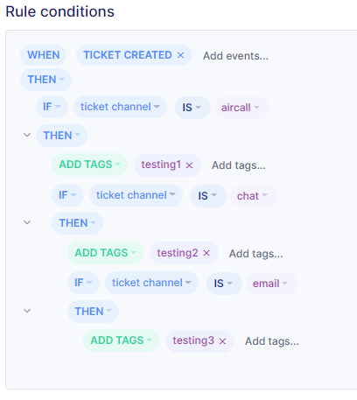Viewport: 357px width, 400px height.
Task: Remove the testing3 tag
Action: click(222, 341)
